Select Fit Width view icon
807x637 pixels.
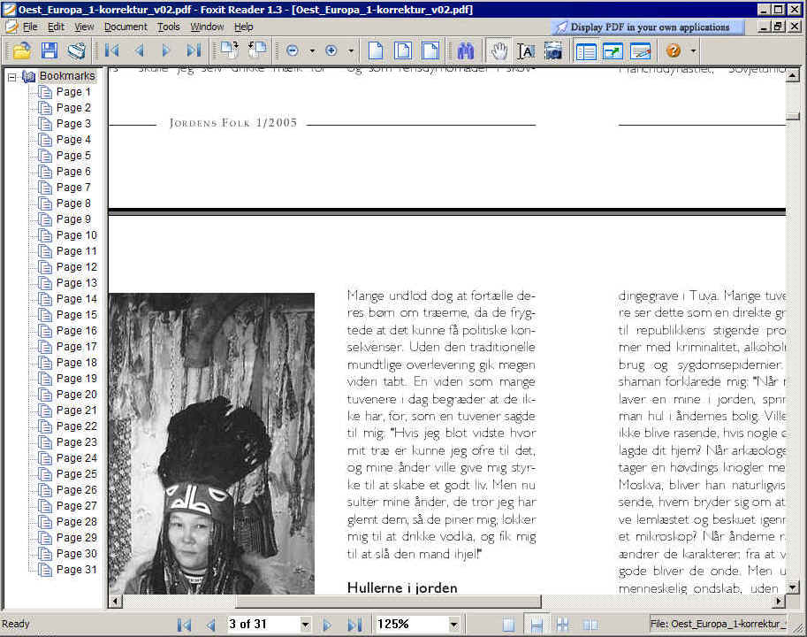coord(430,50)
